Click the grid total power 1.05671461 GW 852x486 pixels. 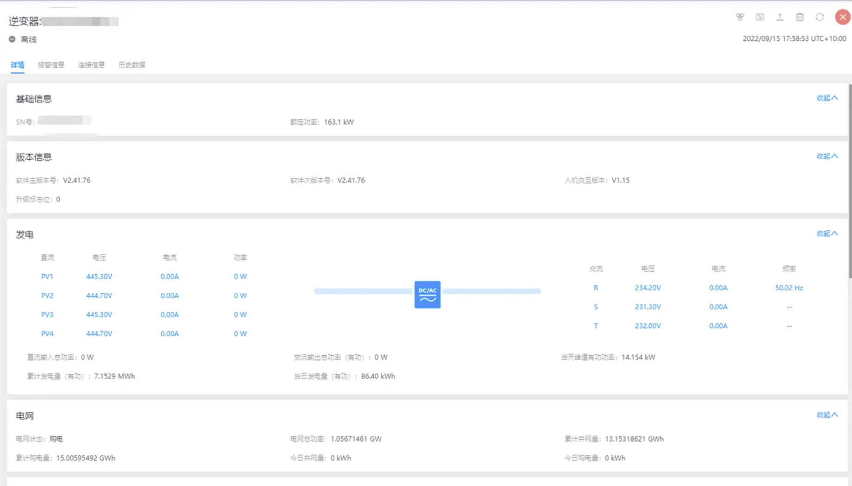tap(356, 439)
